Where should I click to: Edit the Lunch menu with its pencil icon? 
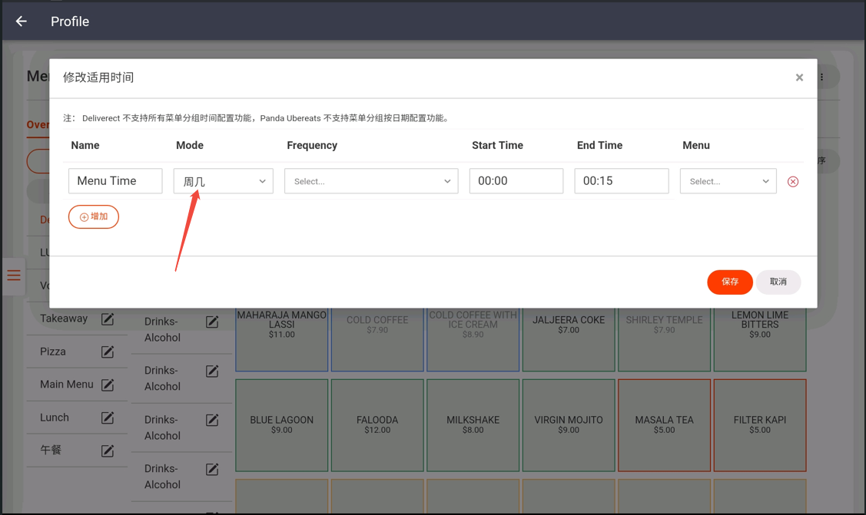[108, 418]
